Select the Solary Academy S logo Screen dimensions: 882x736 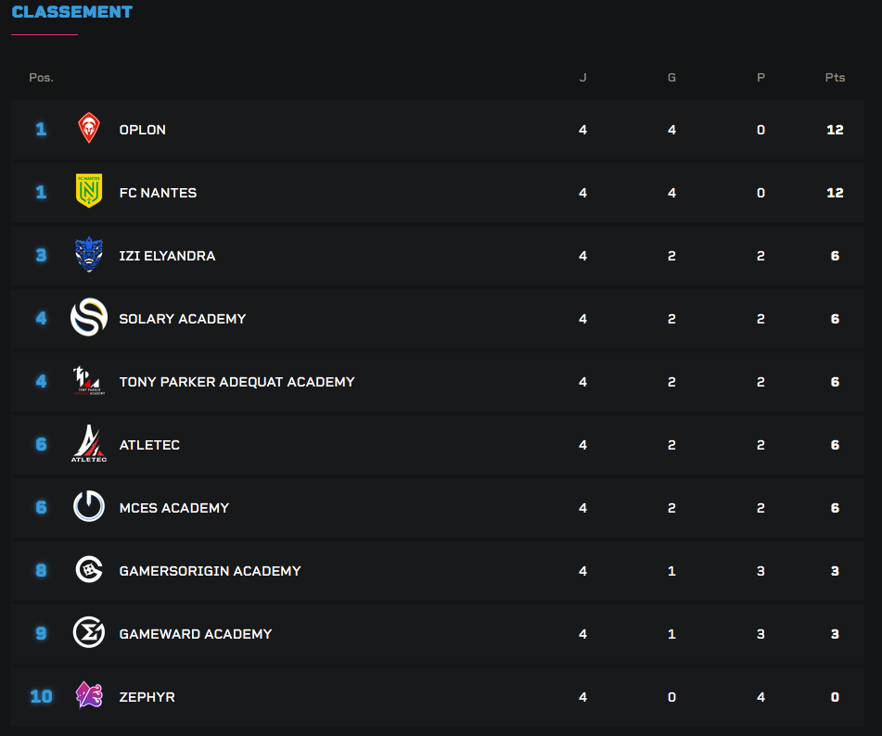(x=89, y=317)
